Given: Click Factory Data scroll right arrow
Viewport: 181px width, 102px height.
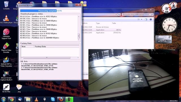Looking at the screenshot, I should 78,58.
